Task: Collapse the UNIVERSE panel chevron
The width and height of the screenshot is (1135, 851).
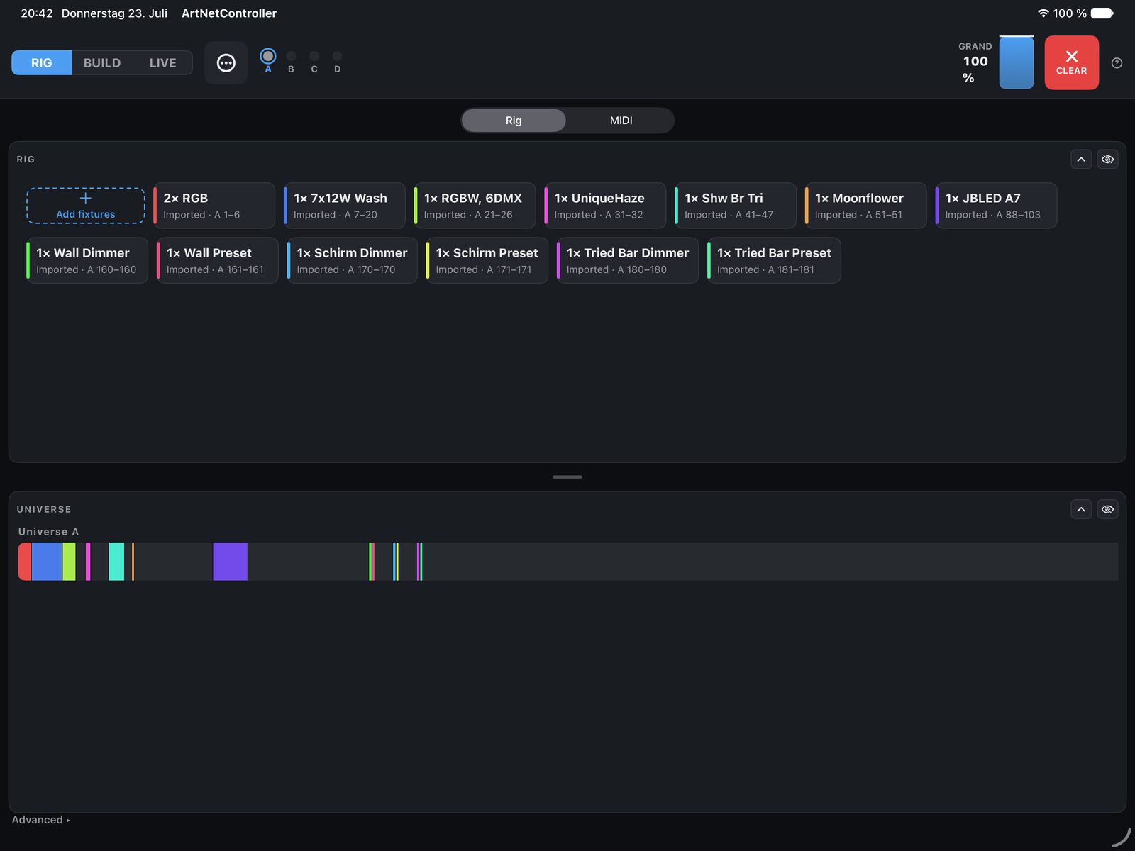Action: [1081, 509]
